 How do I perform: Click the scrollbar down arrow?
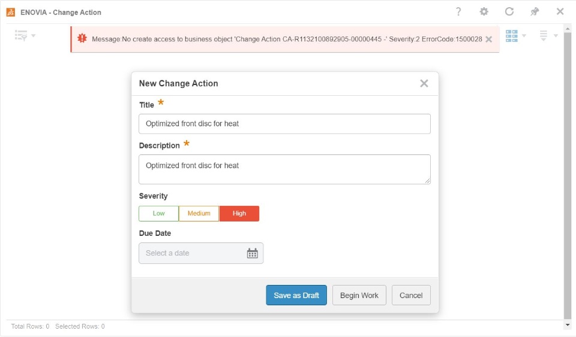click(x=568, y=324)
